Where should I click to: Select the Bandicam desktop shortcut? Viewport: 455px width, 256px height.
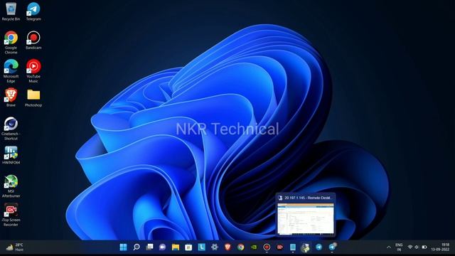click(33, 41)
